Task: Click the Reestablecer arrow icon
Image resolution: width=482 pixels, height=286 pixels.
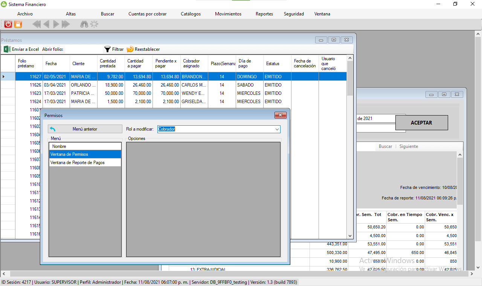Action: pos(130,49)
